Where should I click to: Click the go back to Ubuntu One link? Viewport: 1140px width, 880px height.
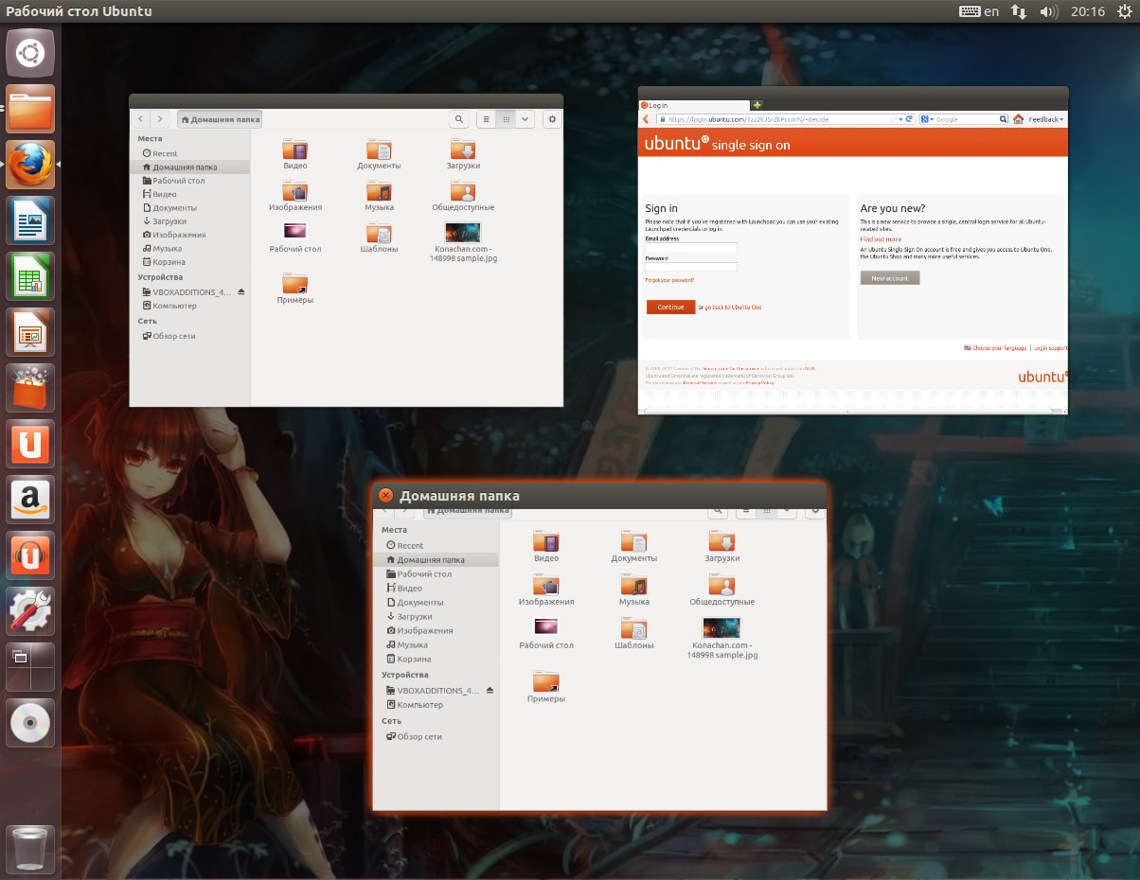(x=733, y=308)
